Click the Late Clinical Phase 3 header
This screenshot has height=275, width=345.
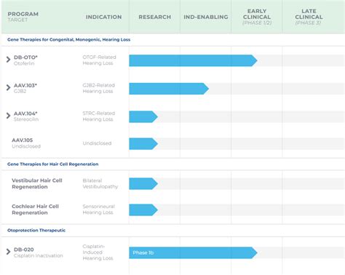(x=309, y=17)
